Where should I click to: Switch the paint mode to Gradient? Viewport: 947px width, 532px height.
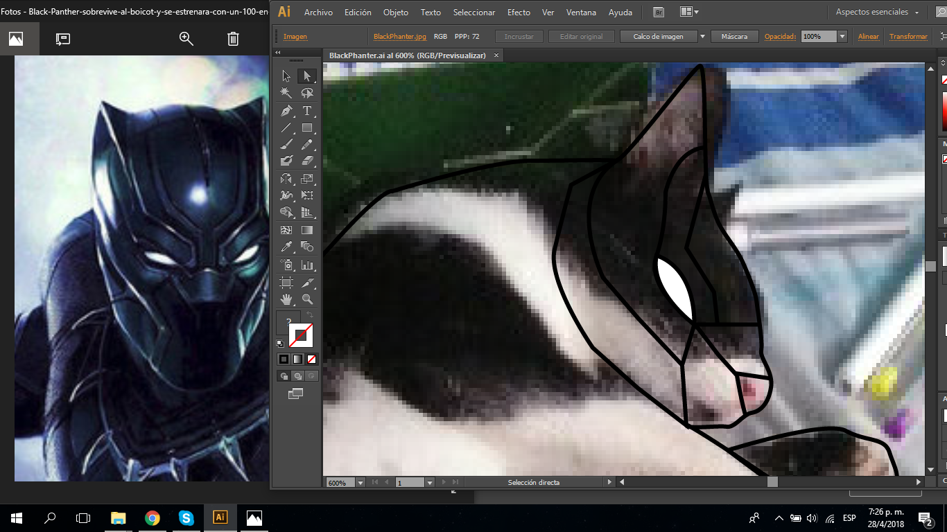(297, 359)
